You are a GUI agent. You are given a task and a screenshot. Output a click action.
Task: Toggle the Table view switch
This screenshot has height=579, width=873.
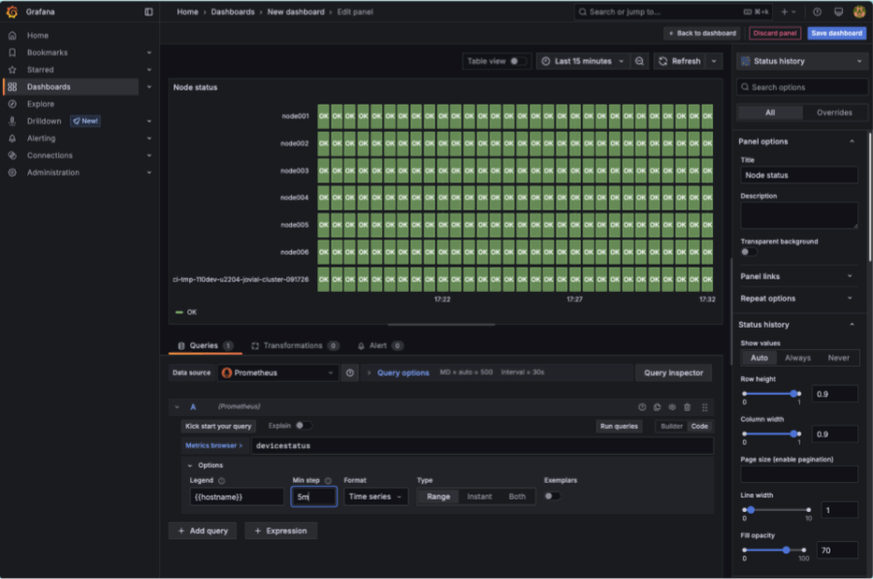pos(518,61)
